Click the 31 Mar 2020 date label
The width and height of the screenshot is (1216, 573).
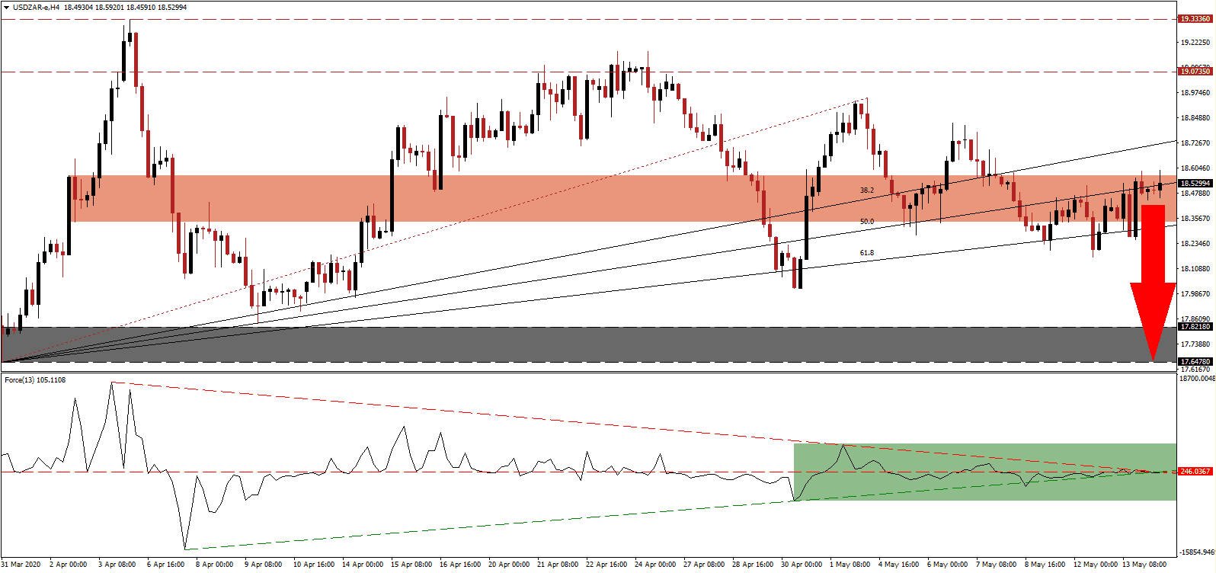point(23,565)
